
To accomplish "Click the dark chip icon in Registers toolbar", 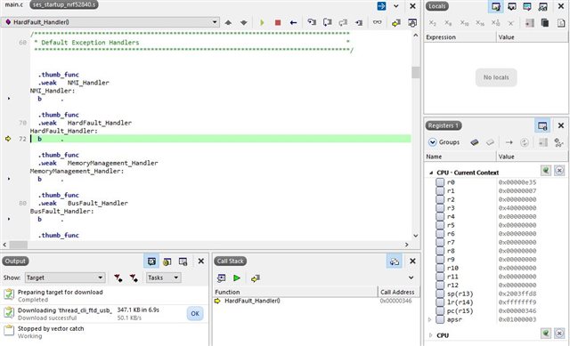I will pos(475,142).
